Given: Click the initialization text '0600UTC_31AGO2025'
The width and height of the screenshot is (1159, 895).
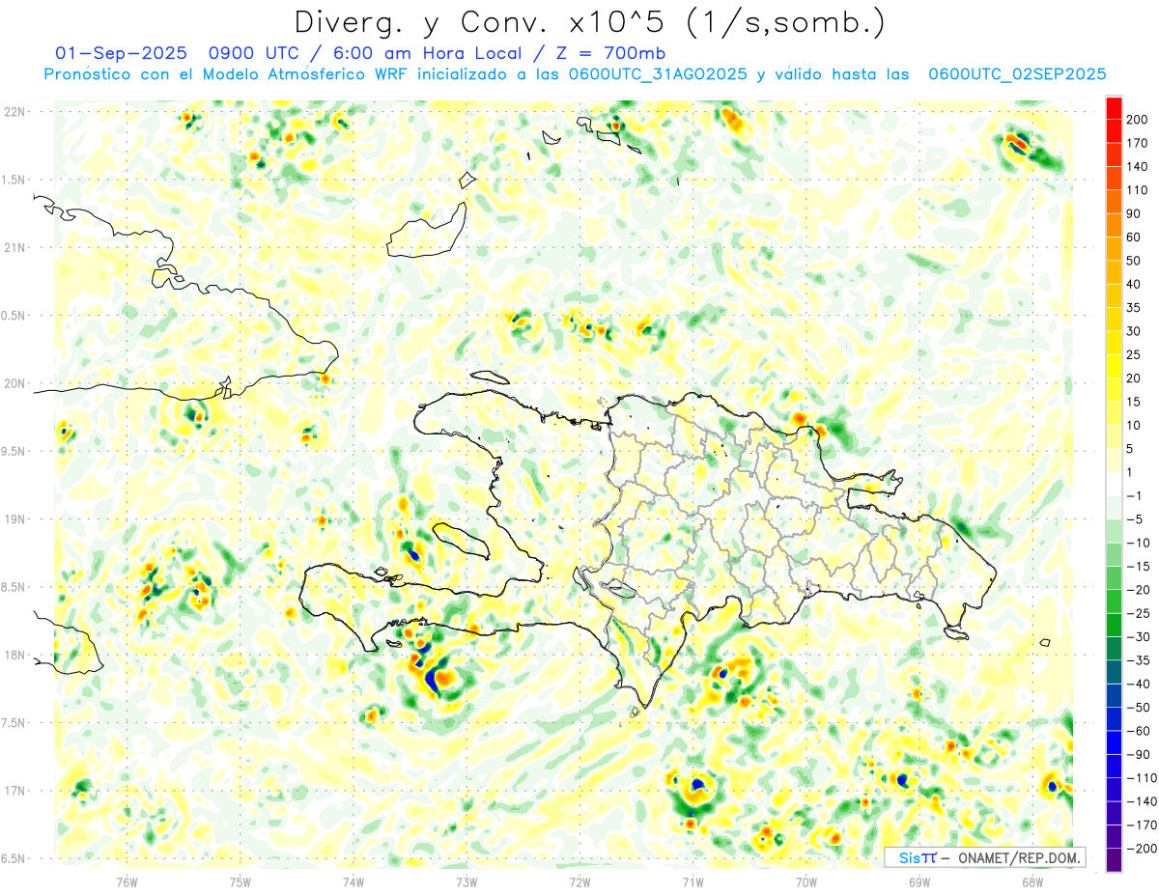Looking at the screenshot, I should pos(658,74).
